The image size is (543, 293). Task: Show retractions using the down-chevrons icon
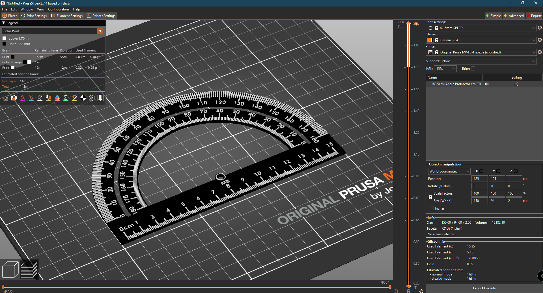[x=31, y=98]
